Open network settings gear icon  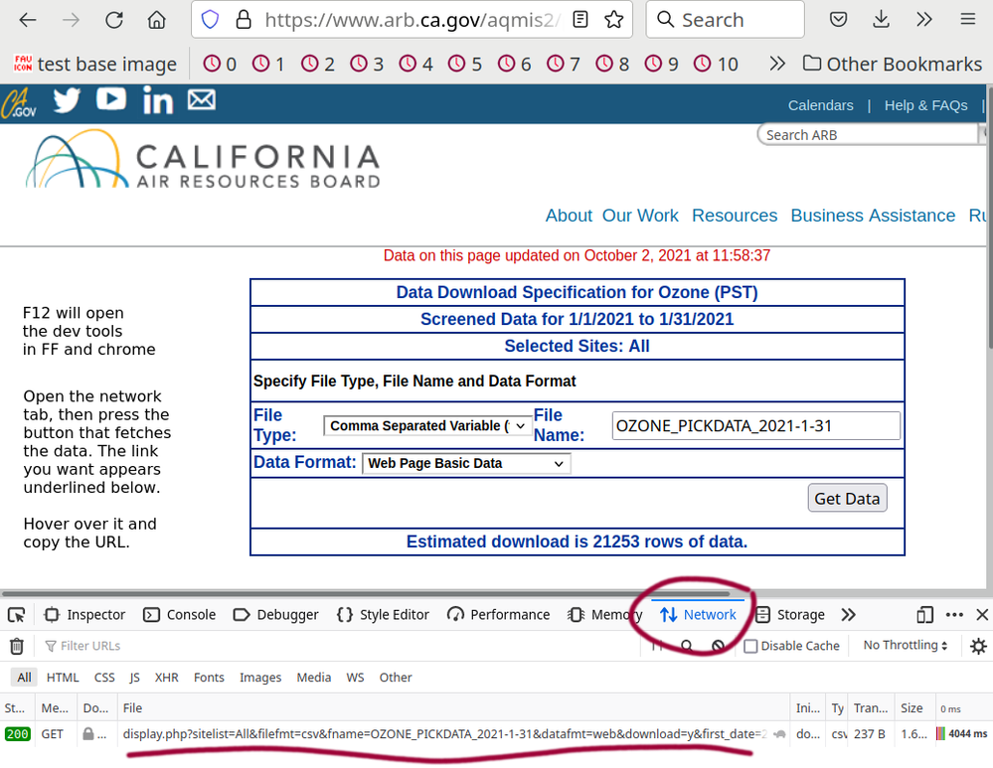978,646
